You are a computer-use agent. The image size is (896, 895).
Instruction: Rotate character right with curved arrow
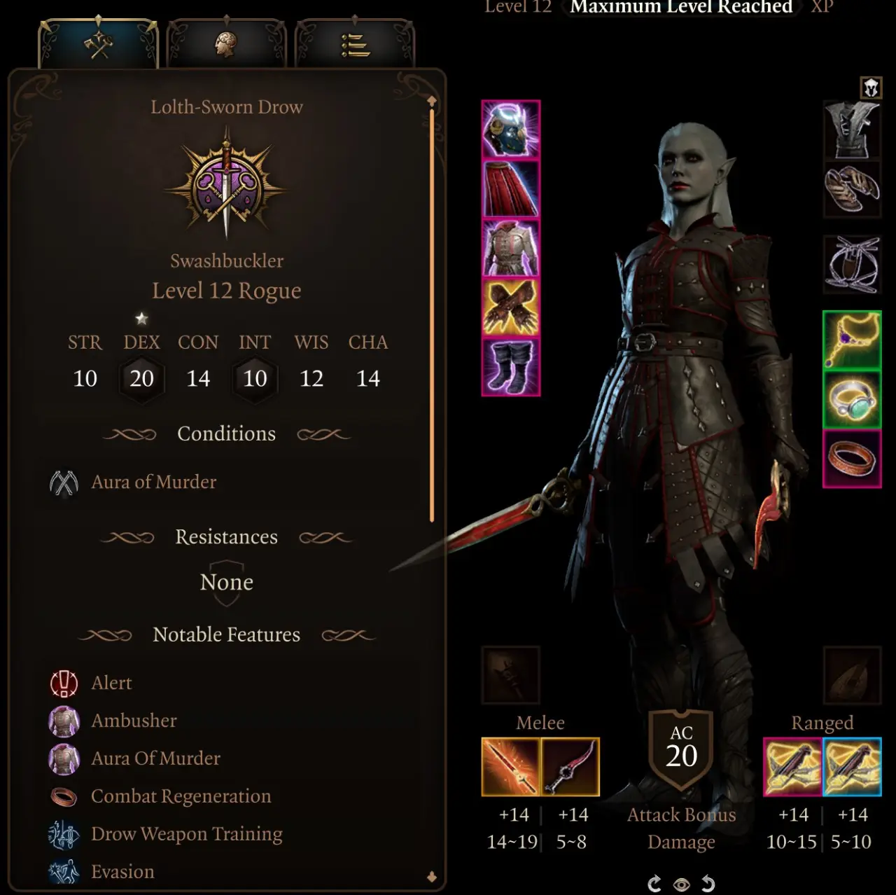(708, 884)
